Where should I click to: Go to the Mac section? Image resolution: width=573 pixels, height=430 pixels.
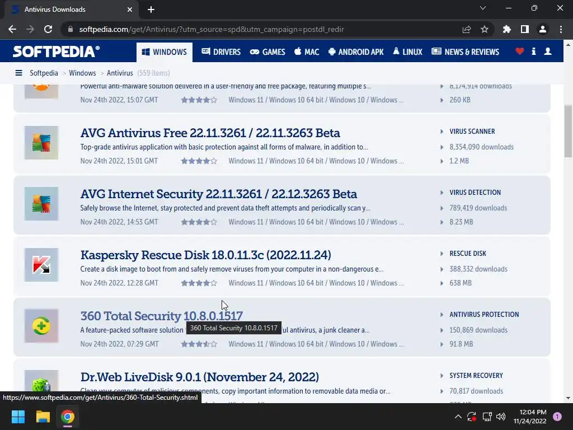(307, 52)
